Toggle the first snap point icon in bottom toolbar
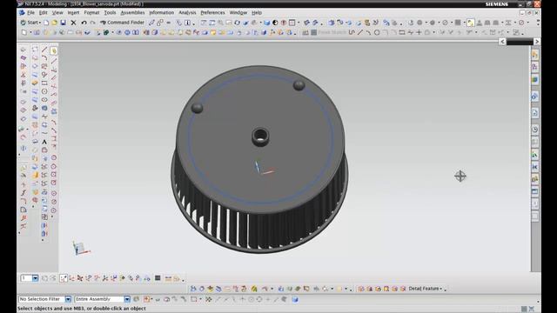 [64, 278]
